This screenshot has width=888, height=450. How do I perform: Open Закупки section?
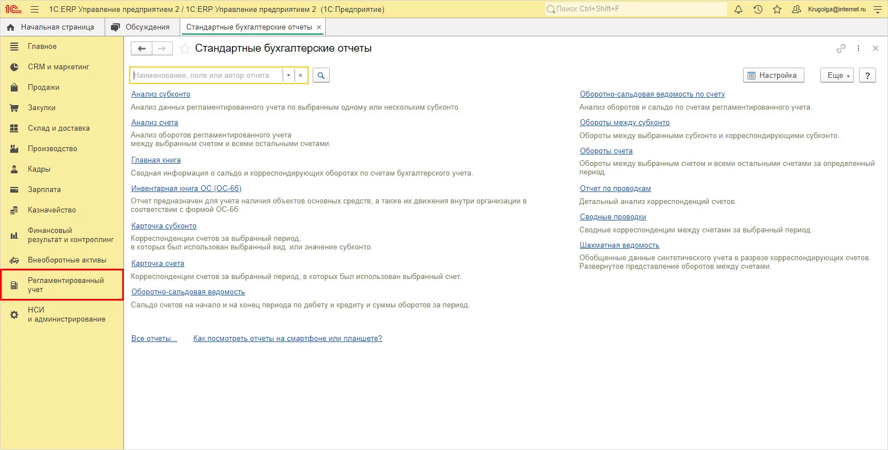[62, 108]
